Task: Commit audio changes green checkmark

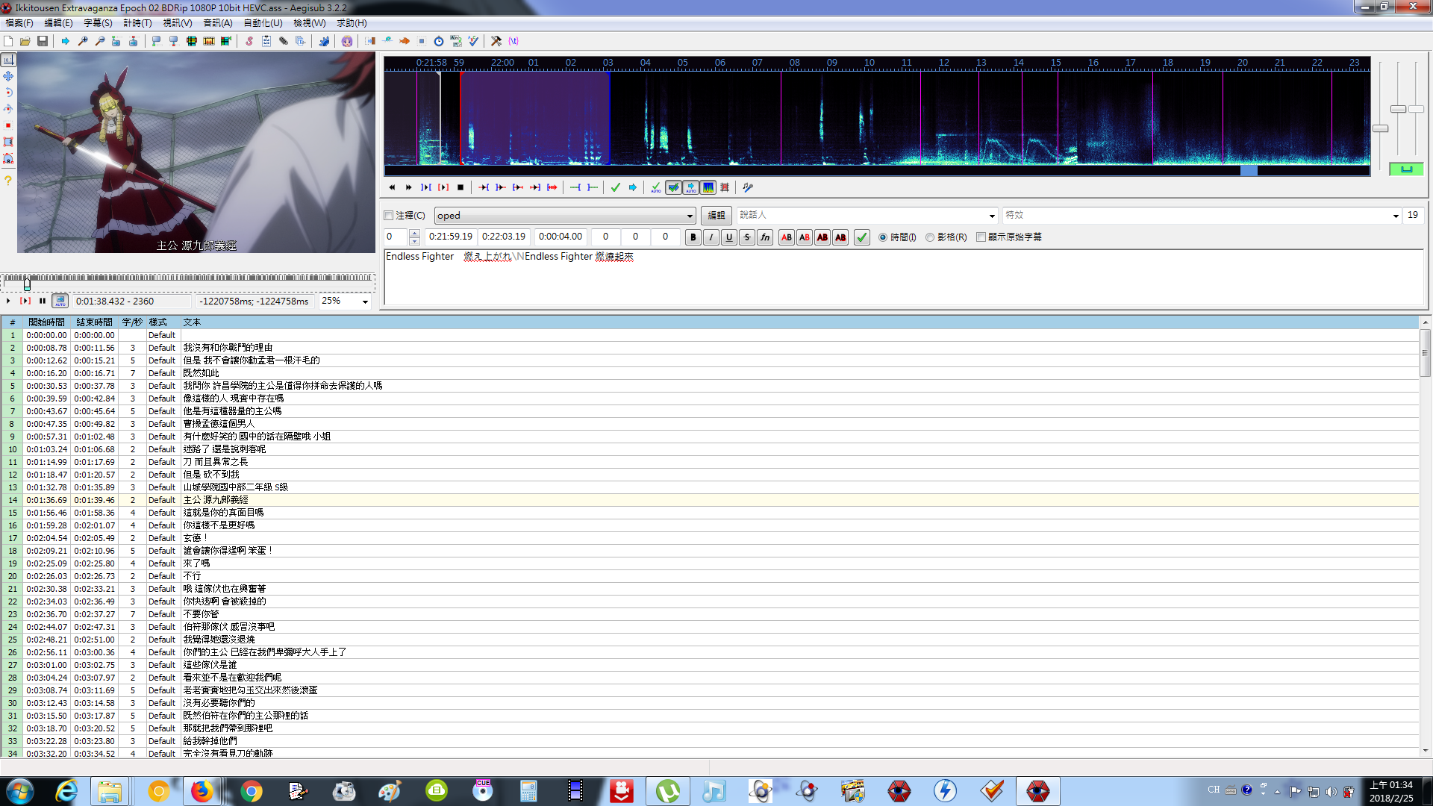Action: click(x=616, y=187)
